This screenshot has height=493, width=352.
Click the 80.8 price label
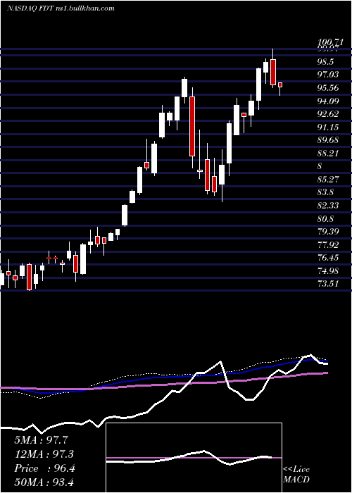[325, 218]
